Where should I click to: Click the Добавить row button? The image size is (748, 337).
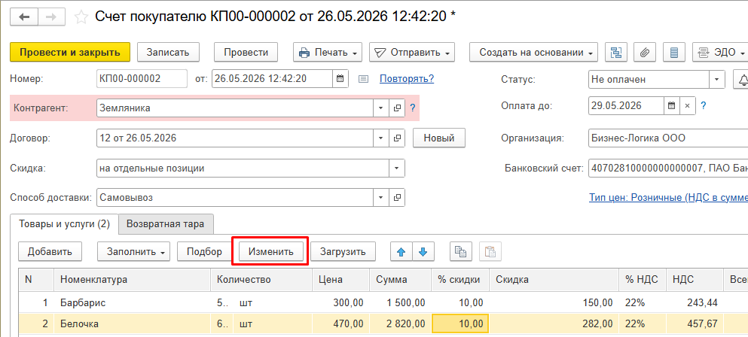[50, 252]
